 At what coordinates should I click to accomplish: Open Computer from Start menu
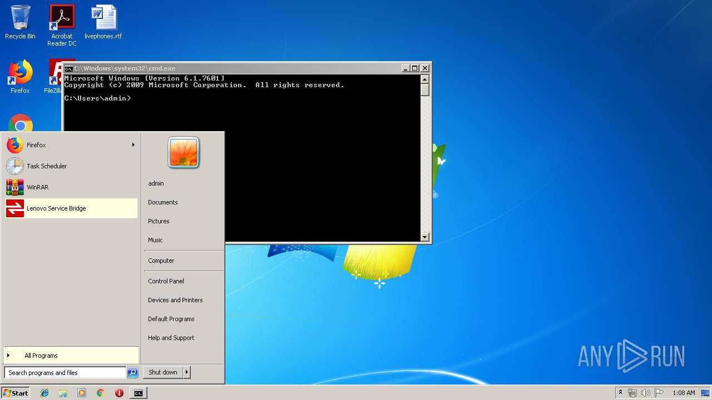pyautogui.click(x=161, y=261)
